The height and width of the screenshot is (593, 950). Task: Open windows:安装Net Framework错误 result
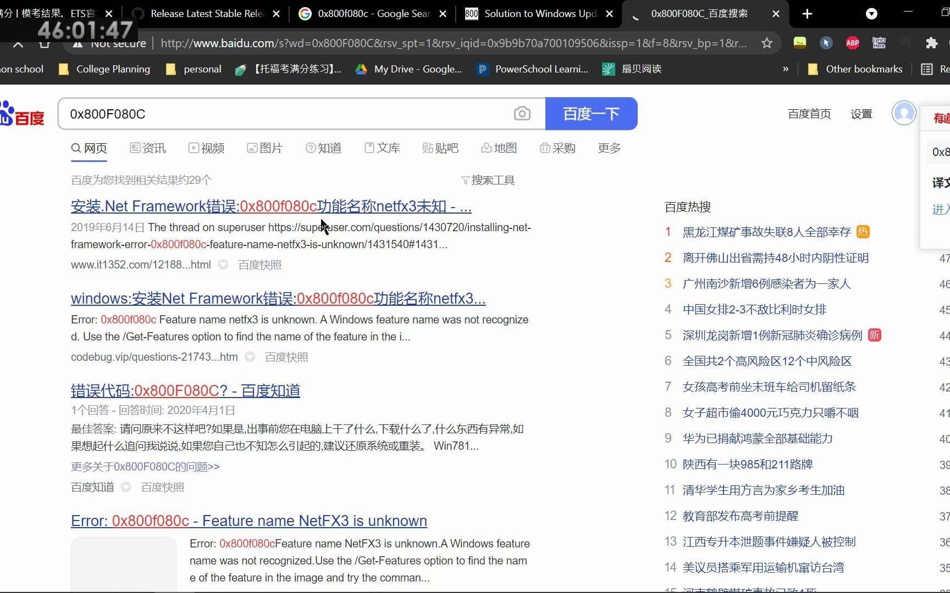(278, 298)
